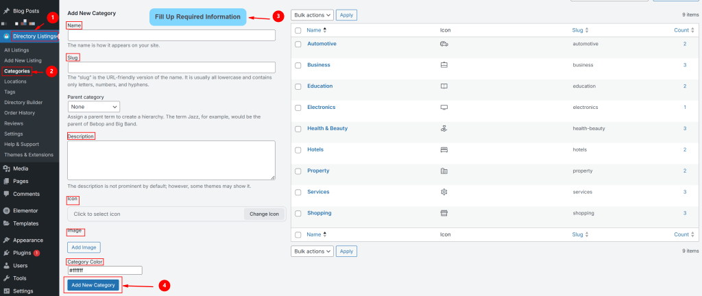Open the Shopping category link
Screen dimensions: 702x296
coord(319,213)
